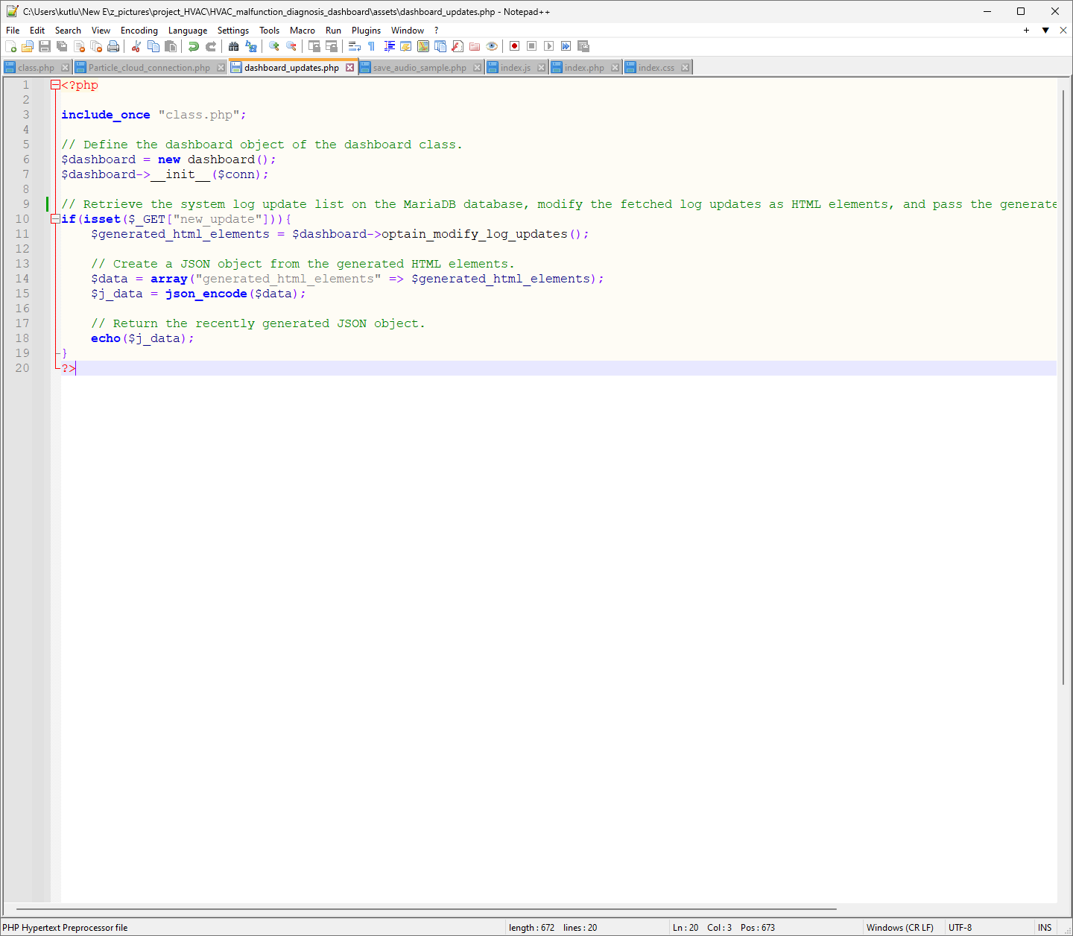Image resolution: width=1073 pixels, height=936 pixels.
Task: Start macro recording with the red record icon
Action: tap(514, 46)
